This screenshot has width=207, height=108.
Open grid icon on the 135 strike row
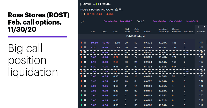(x=85, y=76)
